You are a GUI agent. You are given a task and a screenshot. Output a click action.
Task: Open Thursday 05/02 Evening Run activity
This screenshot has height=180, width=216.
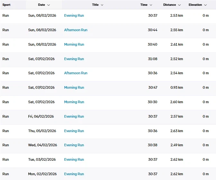[74, 131]
